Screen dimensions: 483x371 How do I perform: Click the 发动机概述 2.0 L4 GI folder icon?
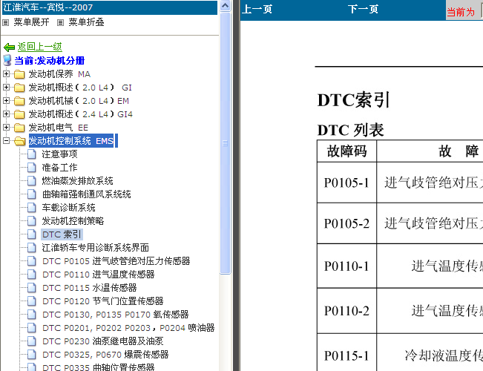pyautogui.click(x=19, y=88)
